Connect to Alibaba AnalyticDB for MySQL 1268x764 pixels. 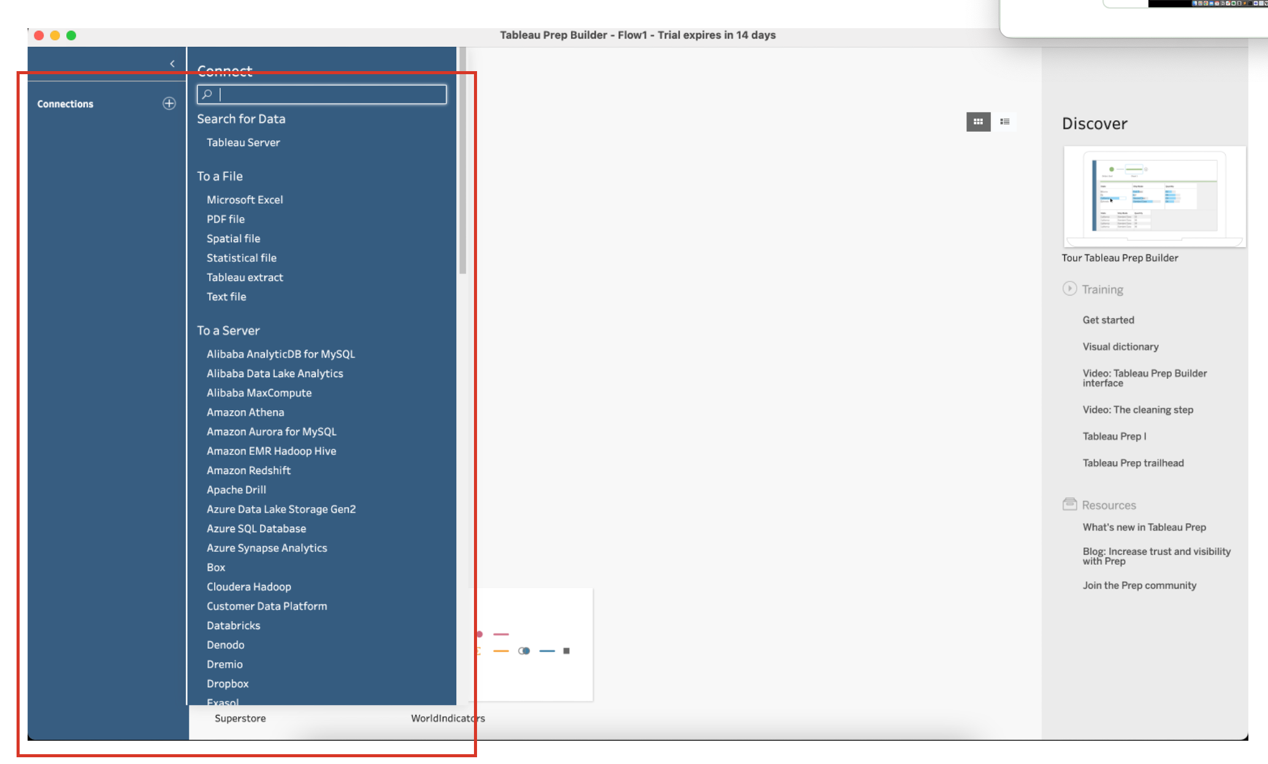pyautogui.click(x=280, y=354)
